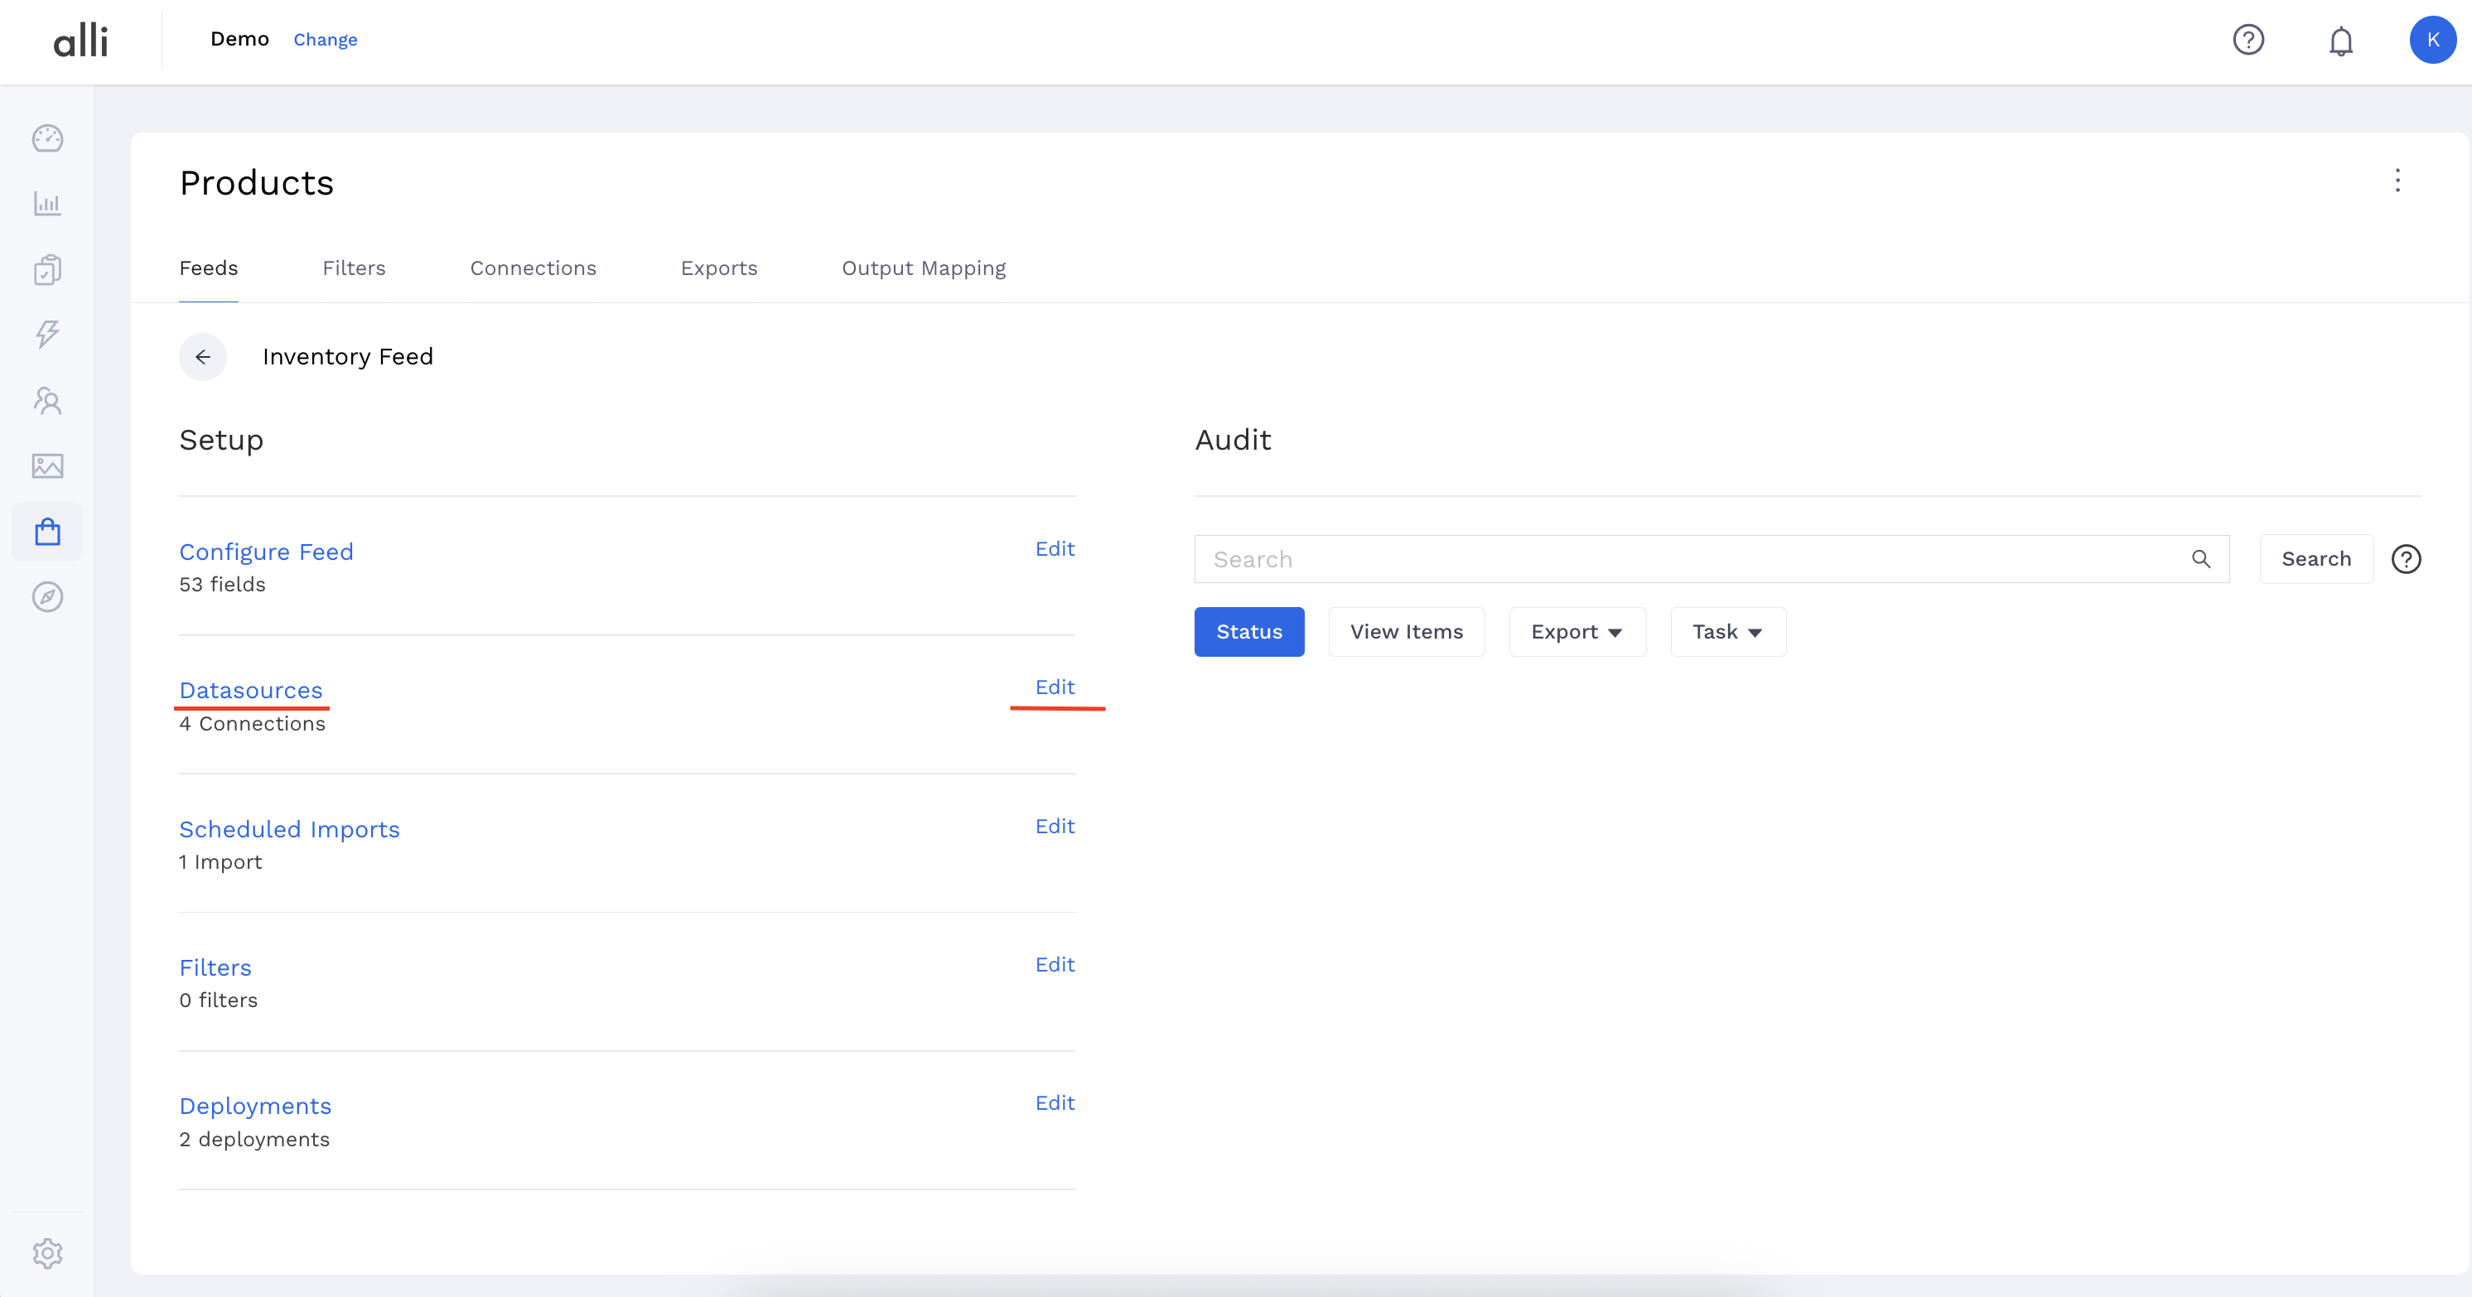Switch to the Connections tab

click(x=533, y=268)
